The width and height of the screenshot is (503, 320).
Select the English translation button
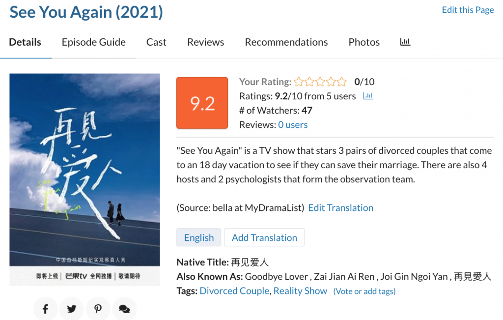[x=199, y=237]
